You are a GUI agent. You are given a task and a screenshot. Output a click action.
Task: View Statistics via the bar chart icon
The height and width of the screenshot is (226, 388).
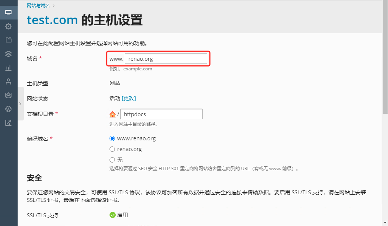pyautogui.click(x=8, y=67)
